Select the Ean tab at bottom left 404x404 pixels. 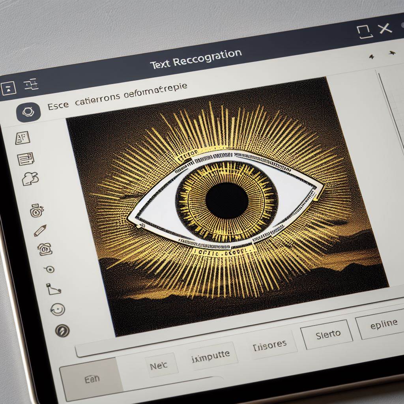click(91, 380)
